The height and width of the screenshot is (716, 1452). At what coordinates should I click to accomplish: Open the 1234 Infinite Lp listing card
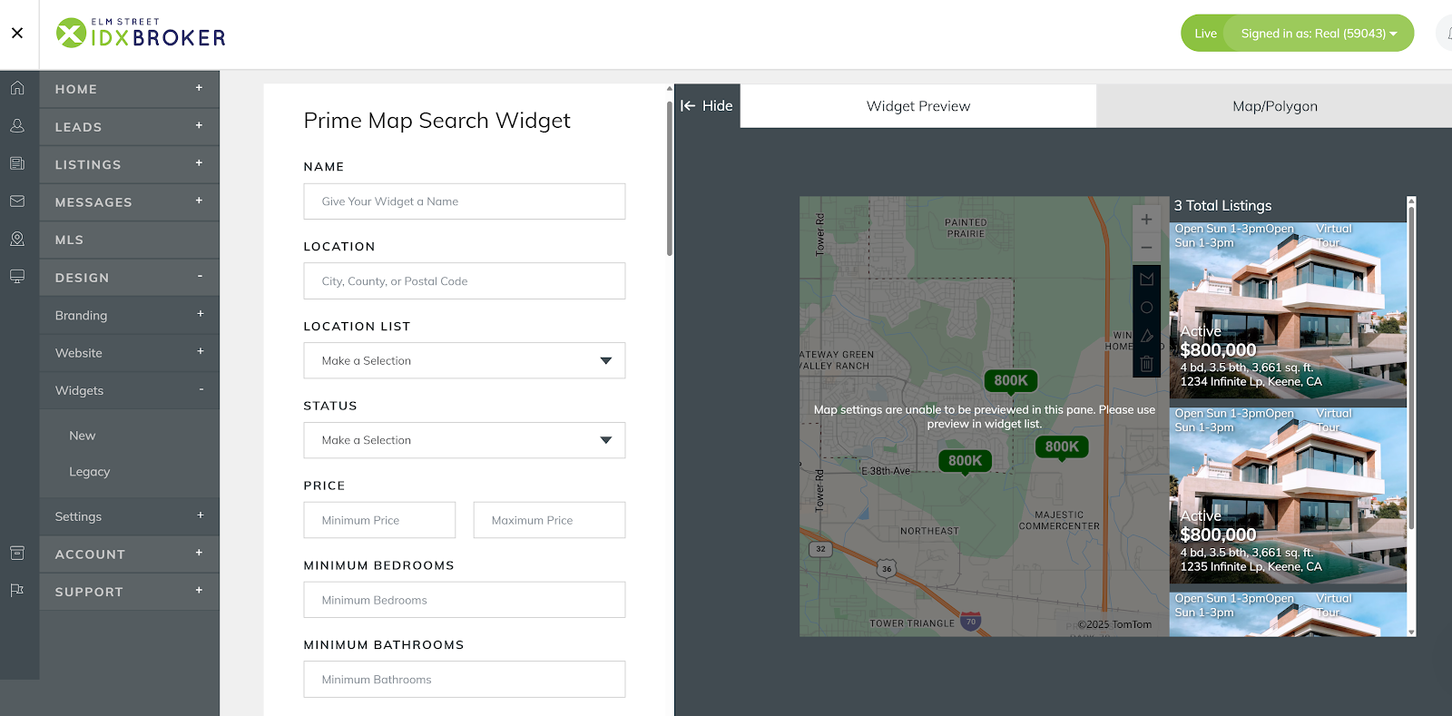point(1288,311)
